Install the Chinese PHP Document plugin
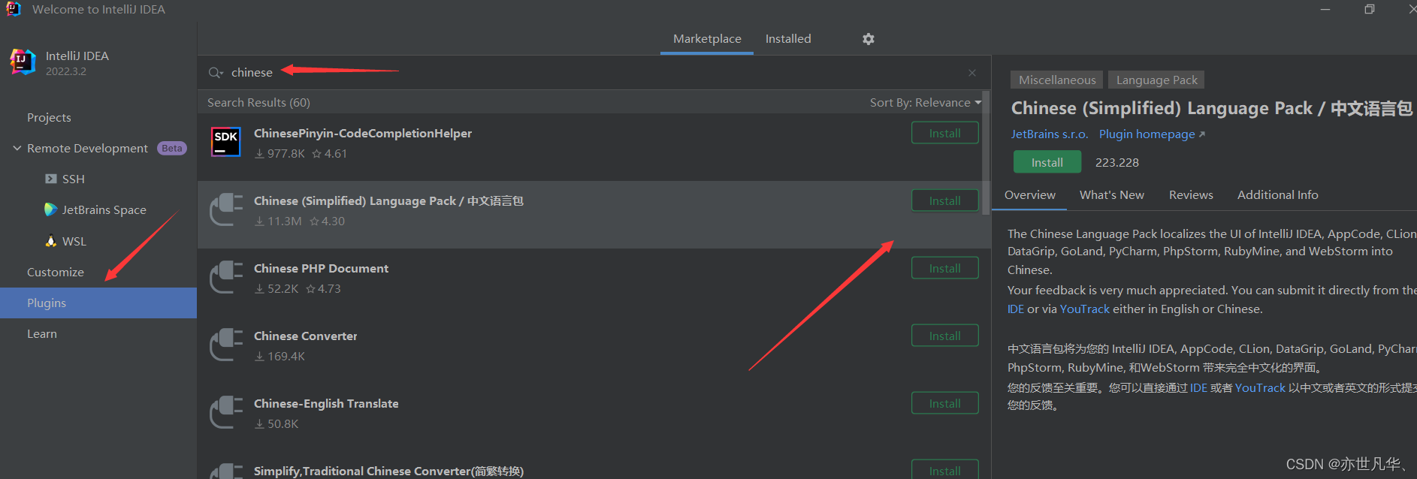The width and height of the screenshot is (1417, 479). [945, 268]
